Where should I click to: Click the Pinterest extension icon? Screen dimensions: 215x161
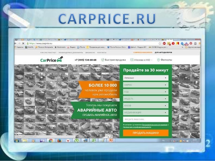(x=191, y=43)
